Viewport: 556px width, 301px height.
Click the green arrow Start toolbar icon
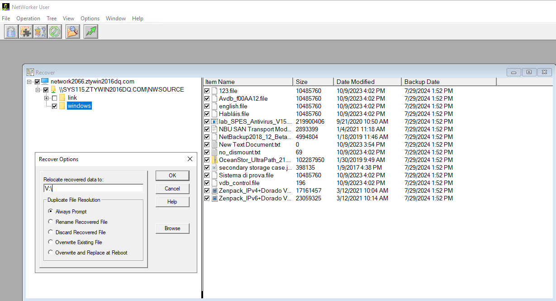click(x=91, y=32)
